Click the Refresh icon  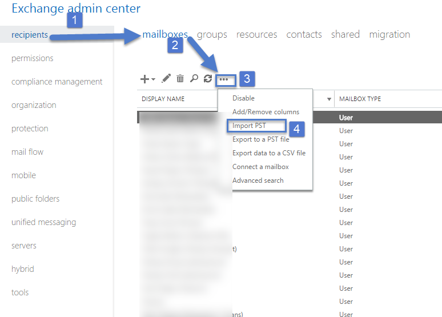(x=208, y=78)
